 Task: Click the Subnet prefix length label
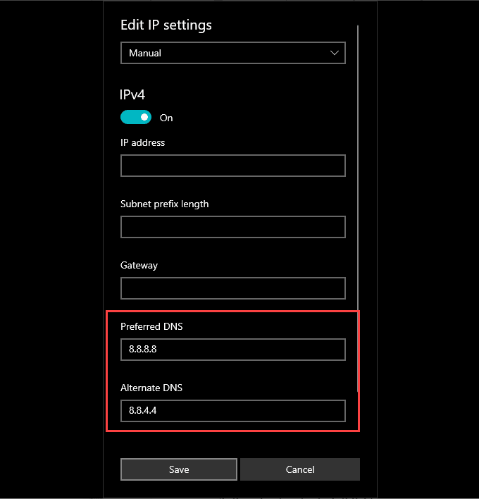tap(164, 204)
